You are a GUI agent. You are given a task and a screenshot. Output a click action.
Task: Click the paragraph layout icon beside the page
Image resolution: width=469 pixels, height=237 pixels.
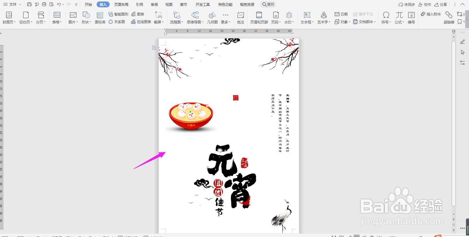[154, 47]
